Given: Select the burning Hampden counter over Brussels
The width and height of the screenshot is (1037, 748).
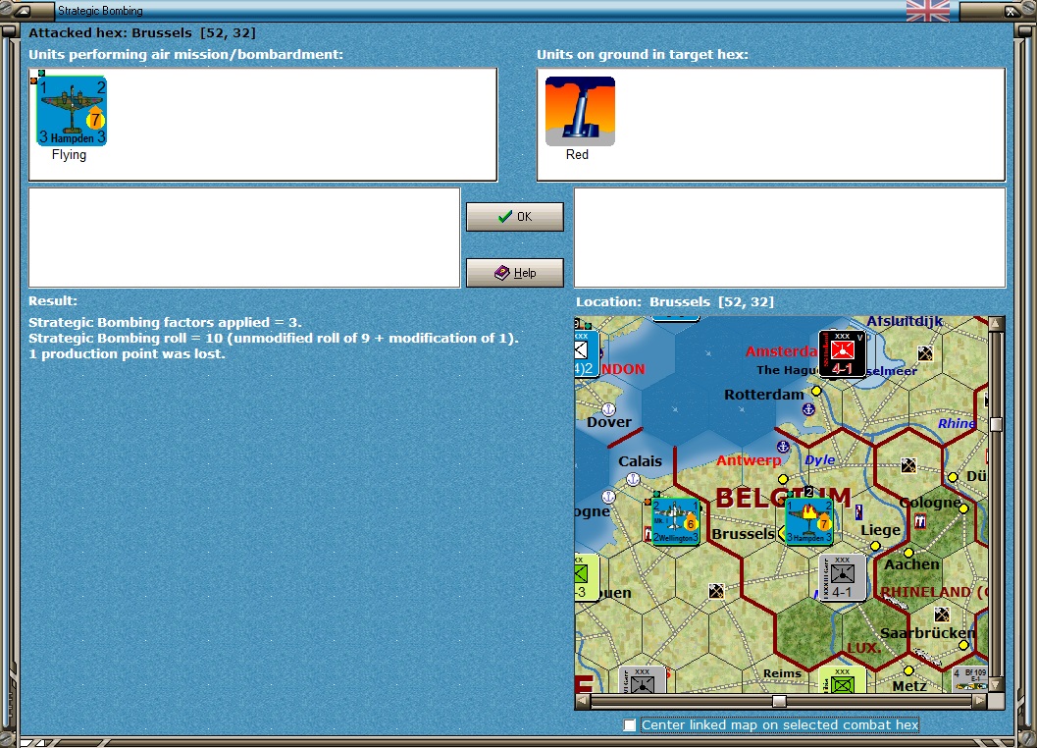Looking at the screenshot, I should 808,521.
